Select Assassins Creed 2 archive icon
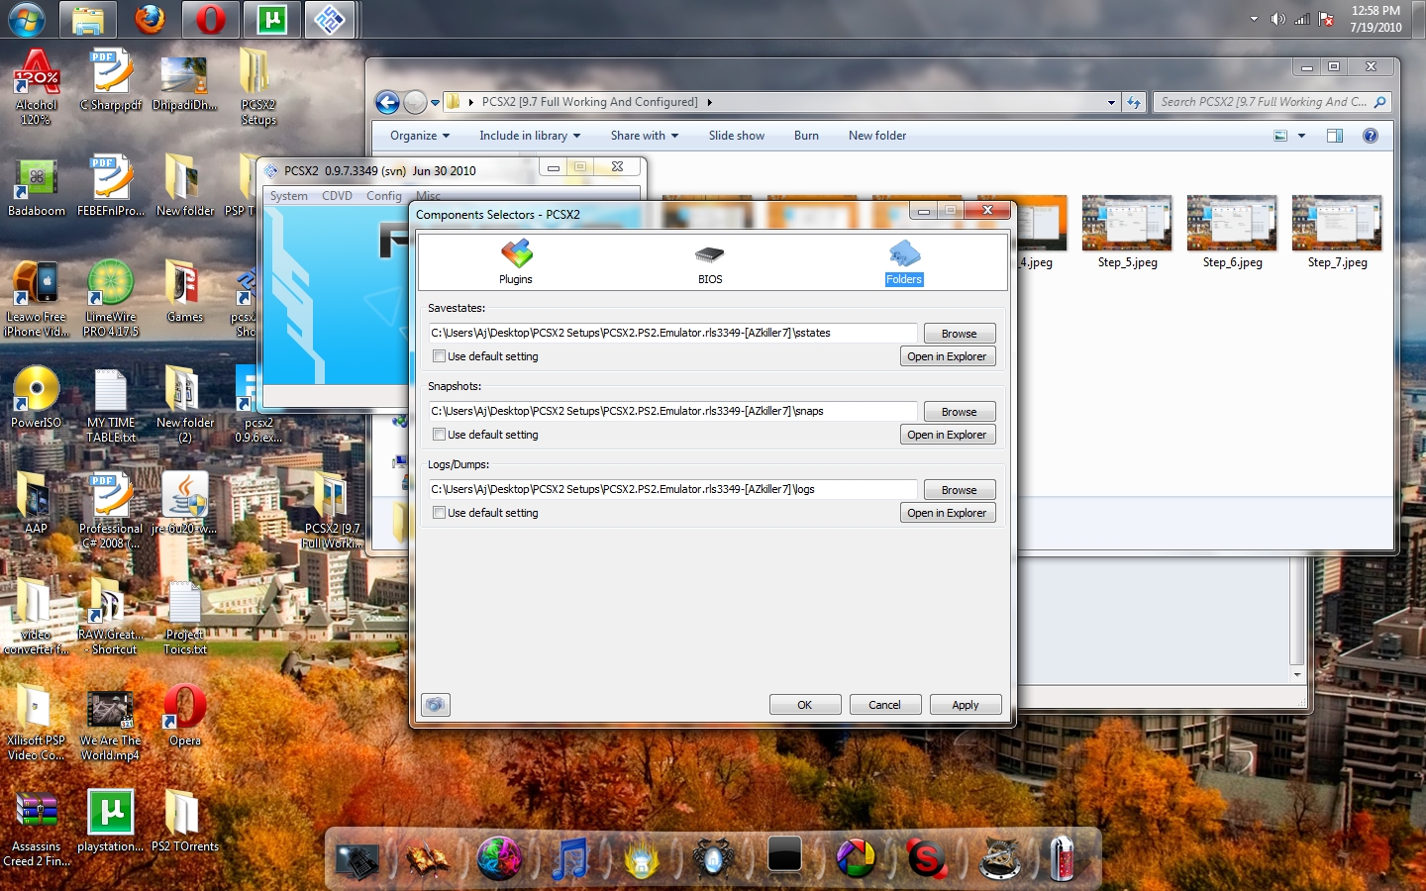 tap(37, 830)
